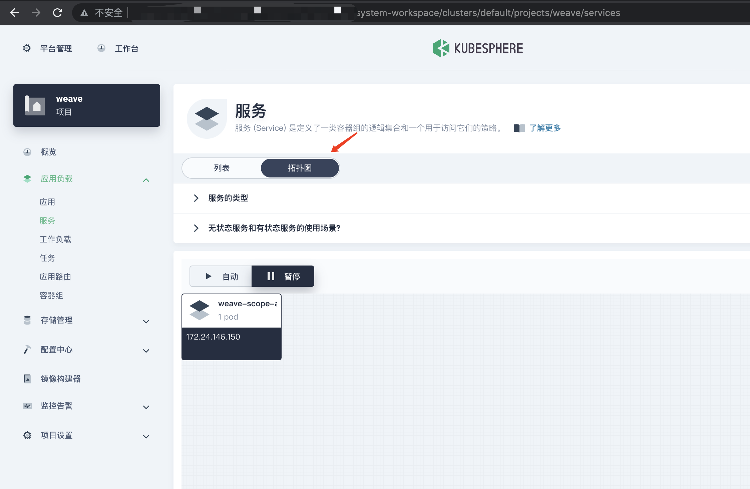Open the 了解更多 learn more link
Viewport: 750px width, 489px height.
pos(544,128)
